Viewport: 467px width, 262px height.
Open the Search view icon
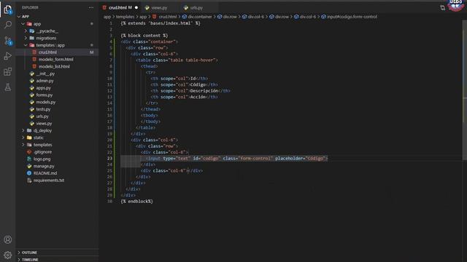[x=8, y=25]
